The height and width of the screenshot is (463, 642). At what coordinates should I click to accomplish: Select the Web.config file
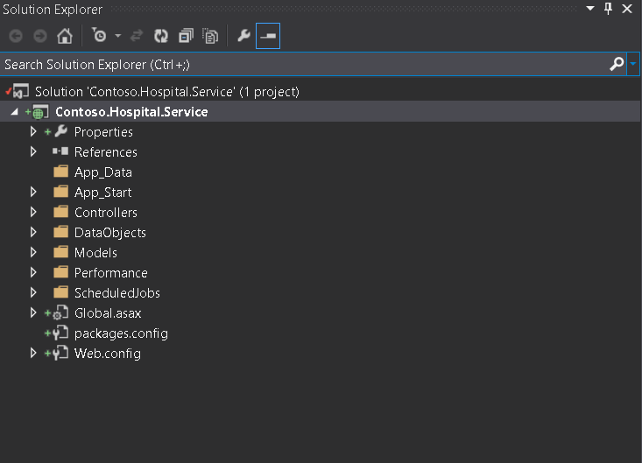(108, 354)
